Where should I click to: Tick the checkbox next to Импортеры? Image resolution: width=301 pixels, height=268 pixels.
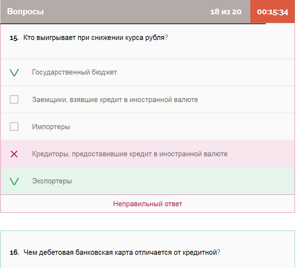[14, 127]
